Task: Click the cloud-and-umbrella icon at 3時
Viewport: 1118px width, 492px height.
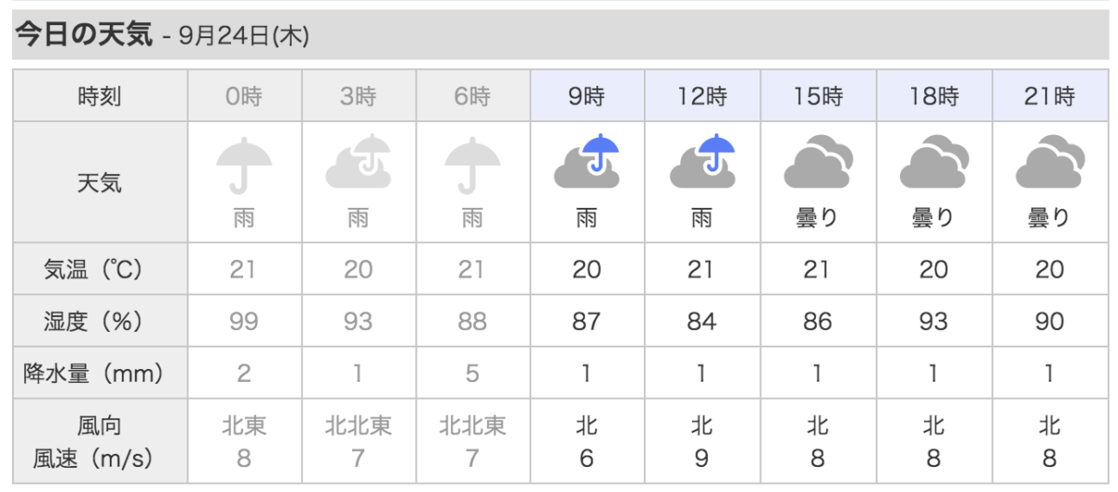Action: 358,163
